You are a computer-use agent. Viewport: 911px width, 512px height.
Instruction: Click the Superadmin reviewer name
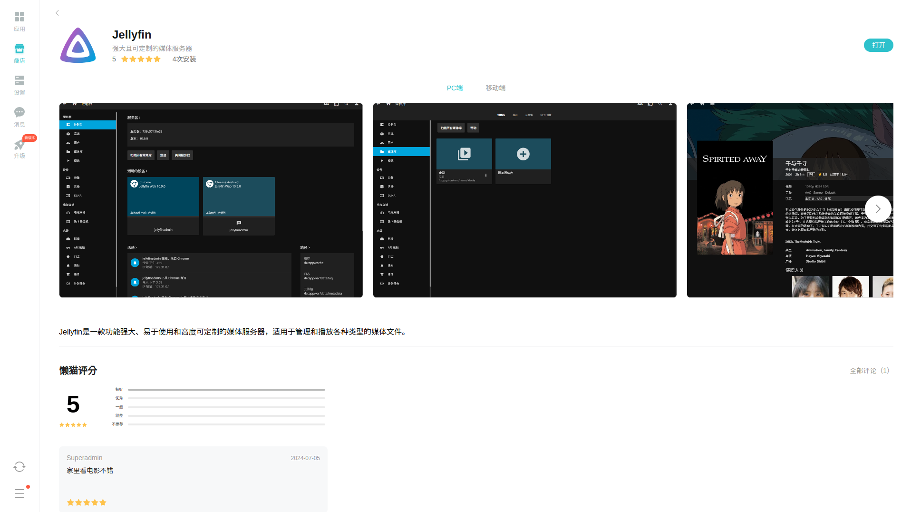tap(85, 458)
